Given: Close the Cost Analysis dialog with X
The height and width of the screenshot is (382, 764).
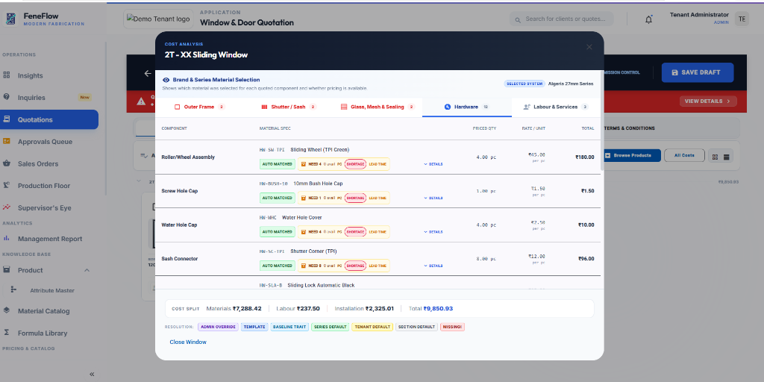Looking at the screenshot, I should 589,47.
